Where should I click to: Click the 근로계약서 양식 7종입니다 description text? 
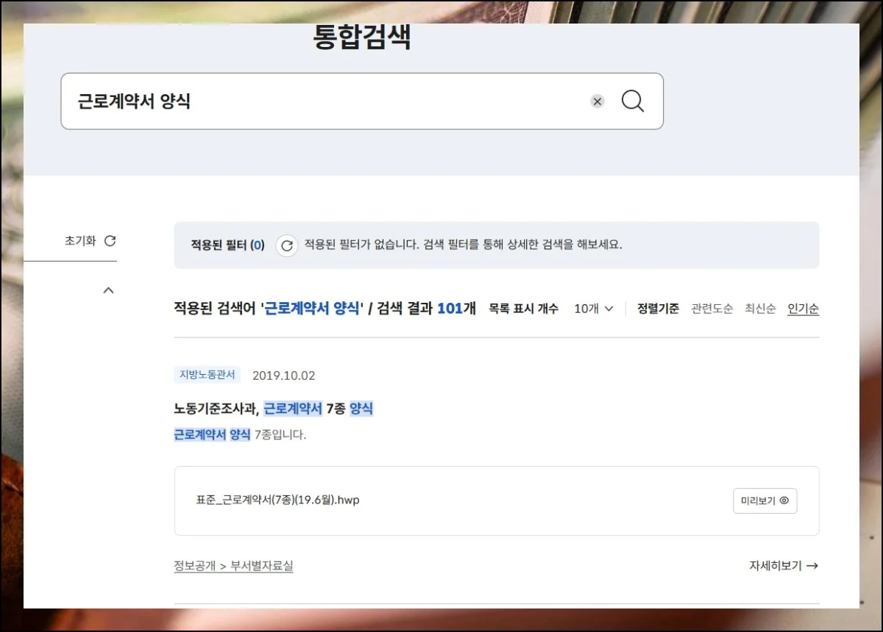240,434
